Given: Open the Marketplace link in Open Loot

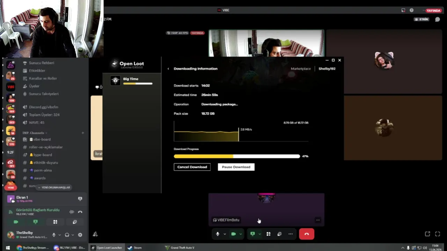Looking at the screenshot, I should (x=301, y=69).
